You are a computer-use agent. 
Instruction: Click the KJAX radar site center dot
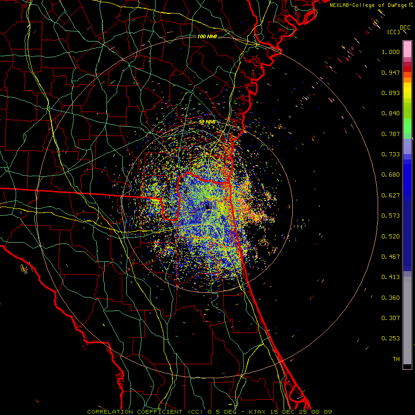[207, 206]
